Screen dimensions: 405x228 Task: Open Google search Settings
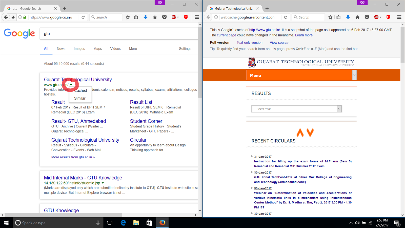pyautogui.click(x=185, y=49)
